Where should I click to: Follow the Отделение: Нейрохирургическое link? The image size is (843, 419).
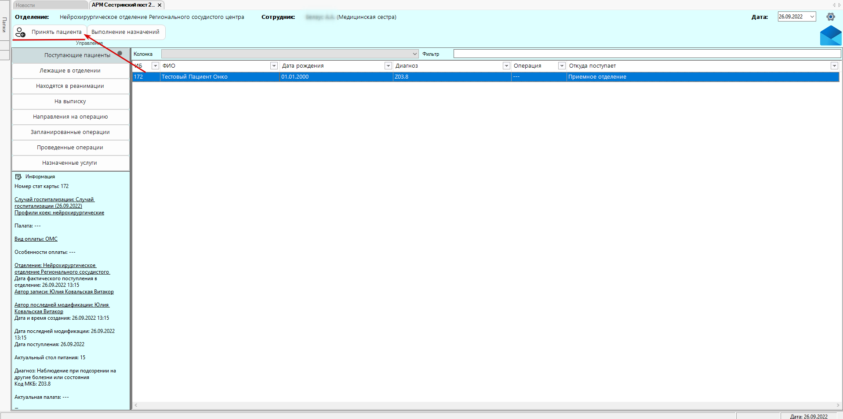pyautogui.click(x=62, y=268)
